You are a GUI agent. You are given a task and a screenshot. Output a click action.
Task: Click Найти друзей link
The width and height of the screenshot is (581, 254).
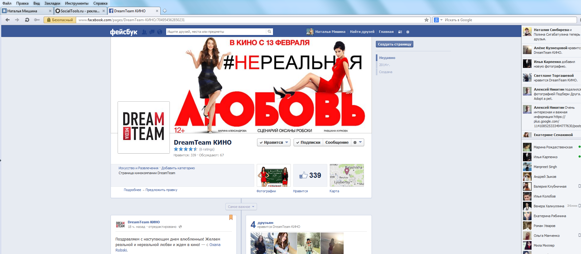pyautogui.click(x=362, y=32)
